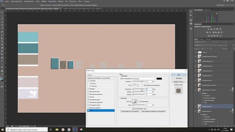Open the layer blend mode dropdown Обычные
Screen dimensions: 235x132
click(205, 45)
